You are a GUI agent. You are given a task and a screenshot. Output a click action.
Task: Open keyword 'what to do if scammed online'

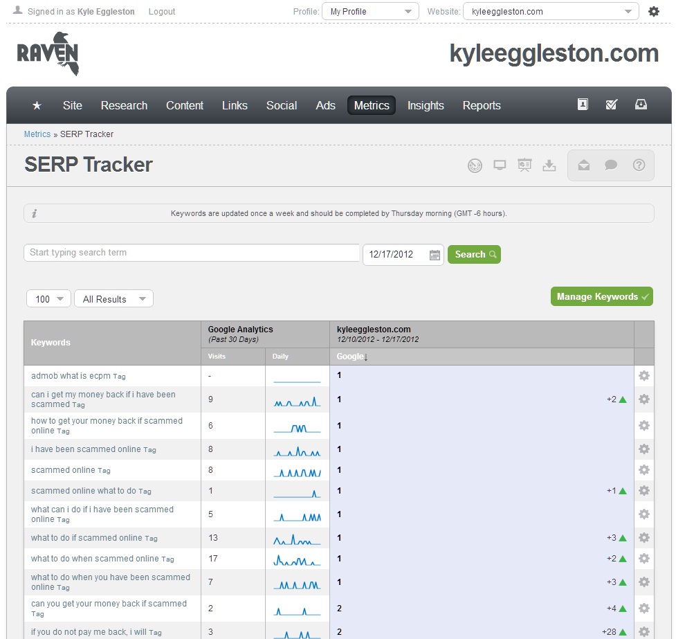[x=86, y=538]
